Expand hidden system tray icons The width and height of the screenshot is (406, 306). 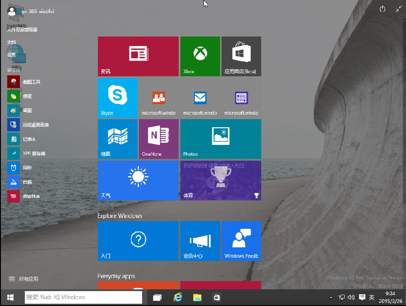[x=331, y=297]
